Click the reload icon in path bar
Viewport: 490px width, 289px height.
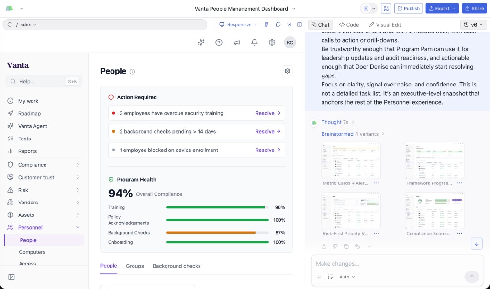click(x=10, y=25)
